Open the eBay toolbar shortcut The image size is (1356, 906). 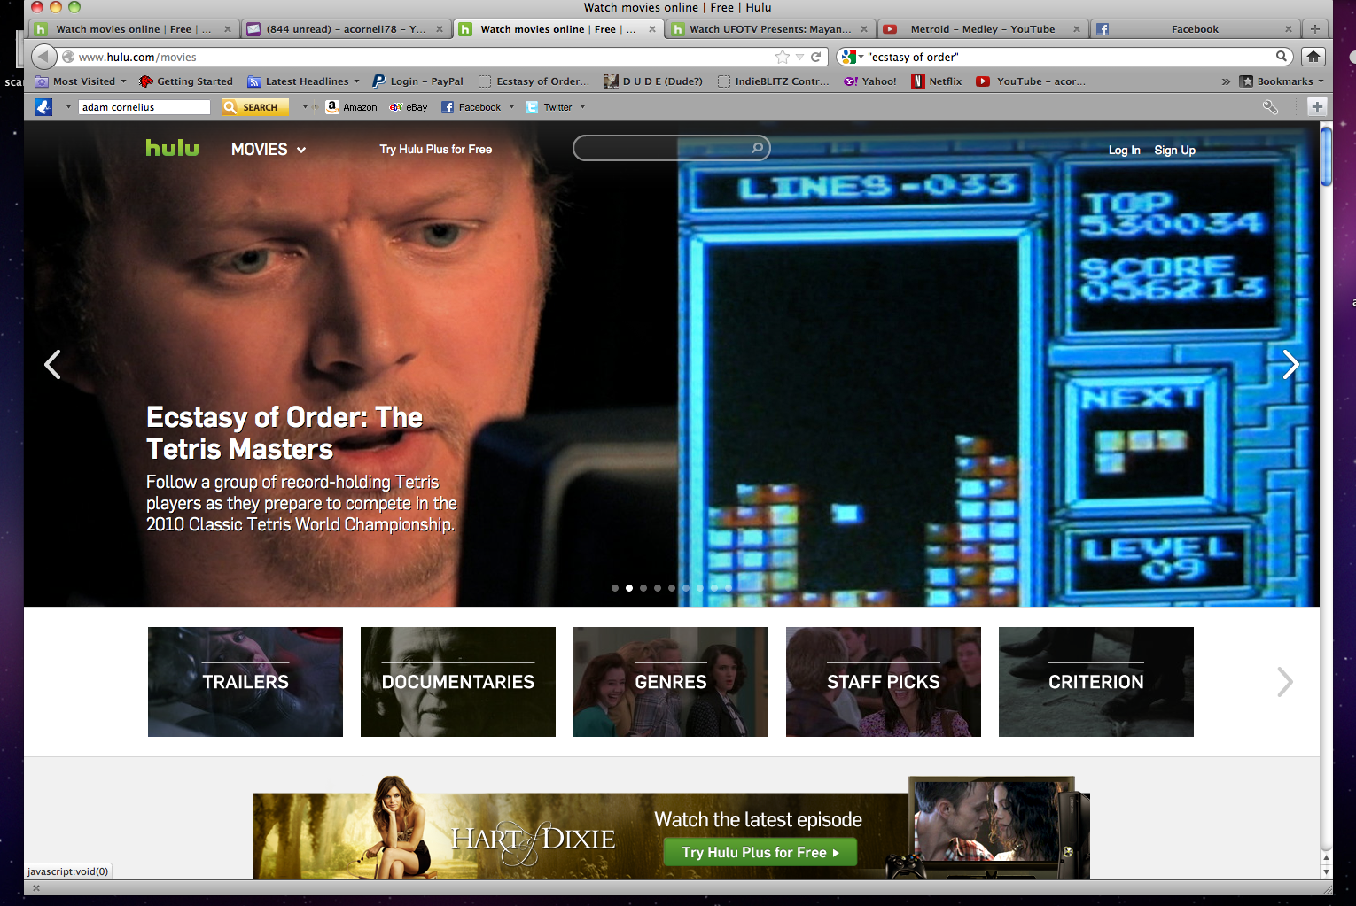[x=409, y=107]
